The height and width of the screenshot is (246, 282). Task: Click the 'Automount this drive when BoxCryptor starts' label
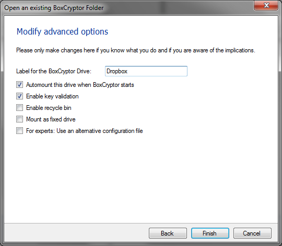(80, 85)
